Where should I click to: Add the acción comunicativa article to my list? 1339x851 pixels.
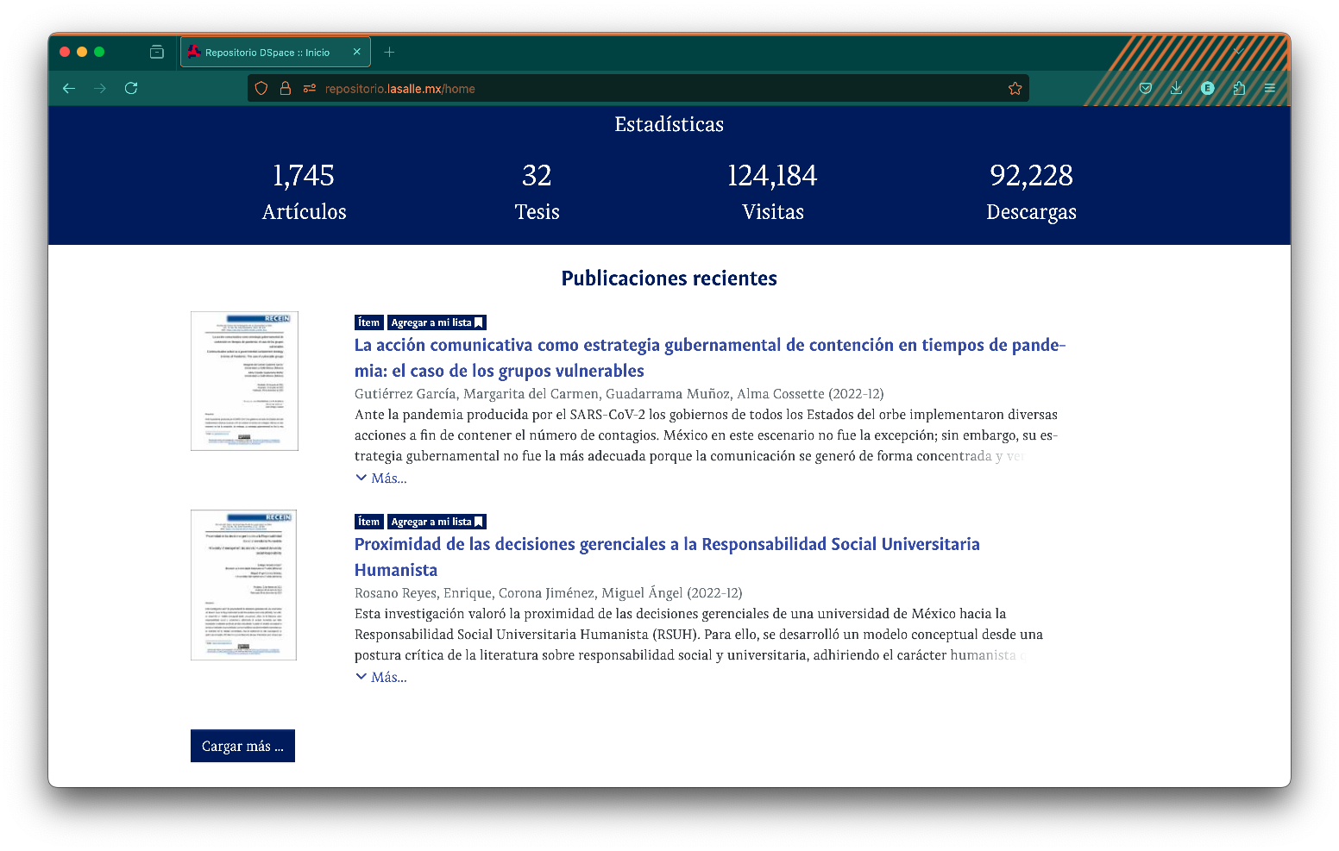click(x=437, y=322)
